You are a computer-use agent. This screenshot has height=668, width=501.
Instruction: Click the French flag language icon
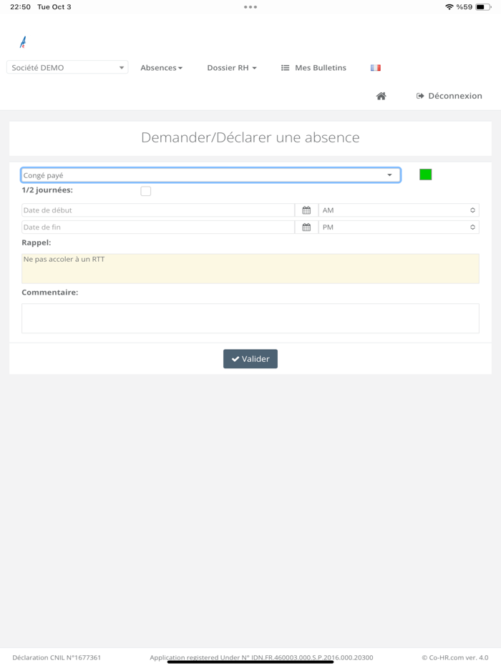point(375,68)
